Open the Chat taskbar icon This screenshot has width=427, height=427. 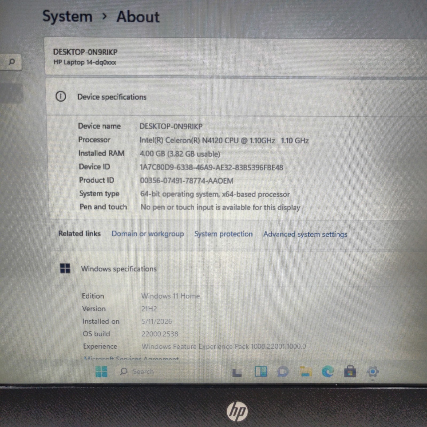coord(283,372)
